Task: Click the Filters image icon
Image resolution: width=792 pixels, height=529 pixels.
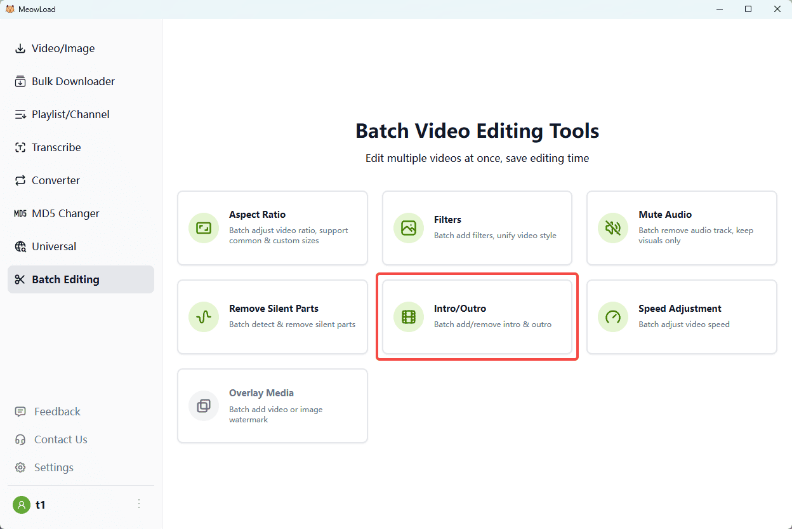Action: click(x=408, y=228)
